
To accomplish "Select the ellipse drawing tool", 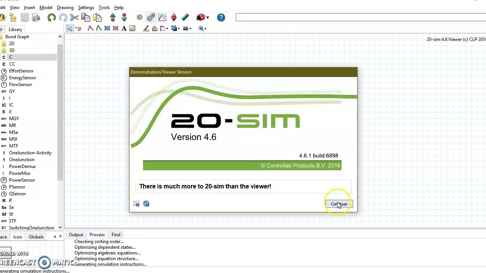I will (115, 28).
